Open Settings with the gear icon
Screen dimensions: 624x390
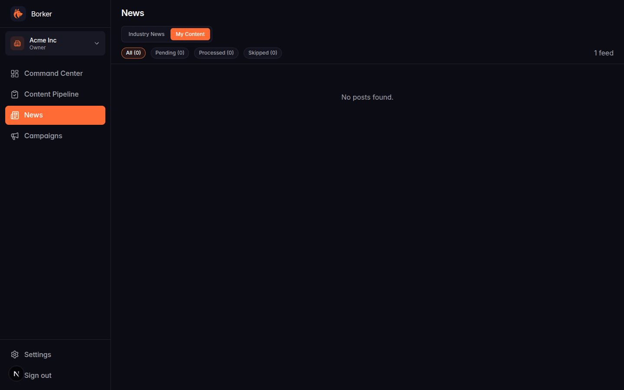pyautogui.click(x=14, y=354)
